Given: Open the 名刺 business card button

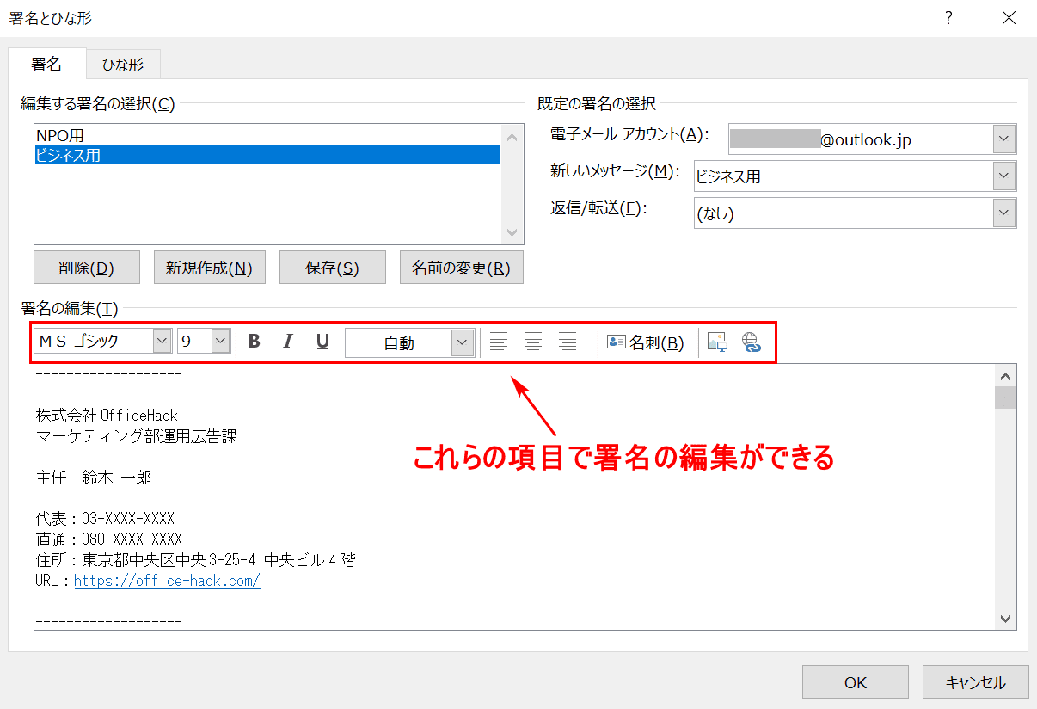Looking at the screenshot, I should [x=646, y=342].
